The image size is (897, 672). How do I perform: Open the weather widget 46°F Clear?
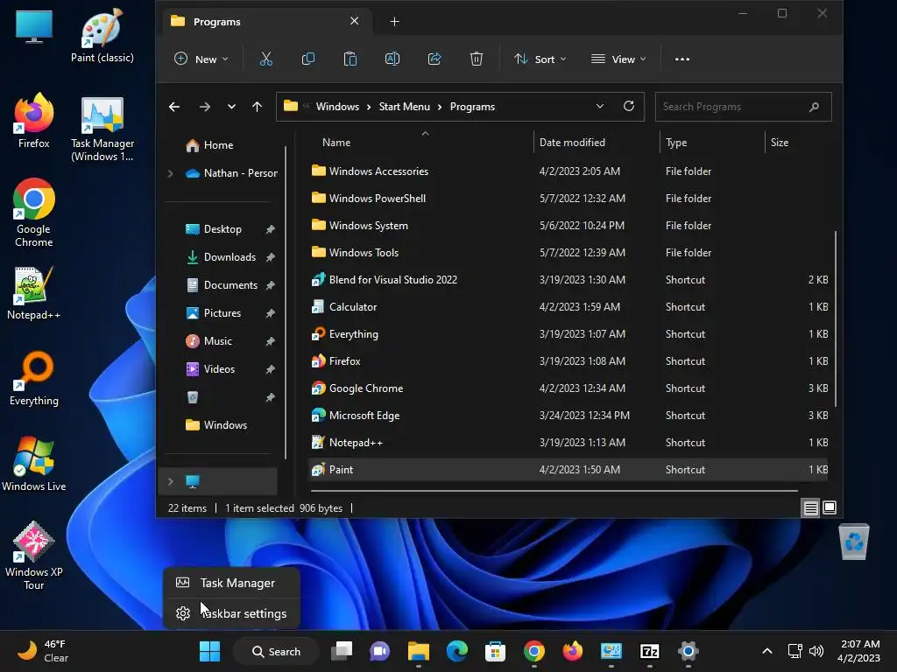click(x=43, y=651)
